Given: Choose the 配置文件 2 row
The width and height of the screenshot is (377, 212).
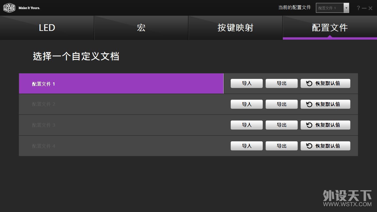Looking at the screenshot, I should coord(121,104).
